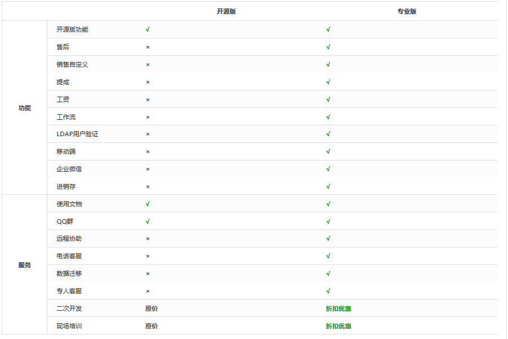The image size is (508, 339).
Task: Click the cross mark in 售后 row
Action: pos(148,47)
